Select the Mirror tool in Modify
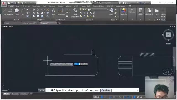Image resolution: width=177 pixels, height=100 pixels. click(38, 13)
